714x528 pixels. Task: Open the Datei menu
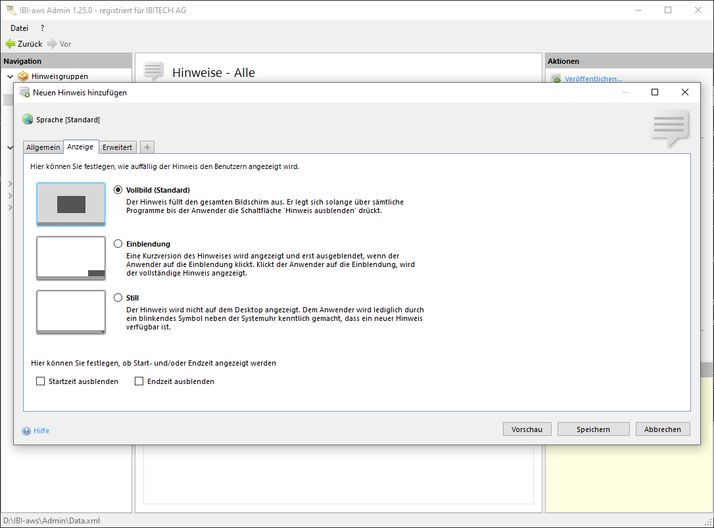pos(20,28)
